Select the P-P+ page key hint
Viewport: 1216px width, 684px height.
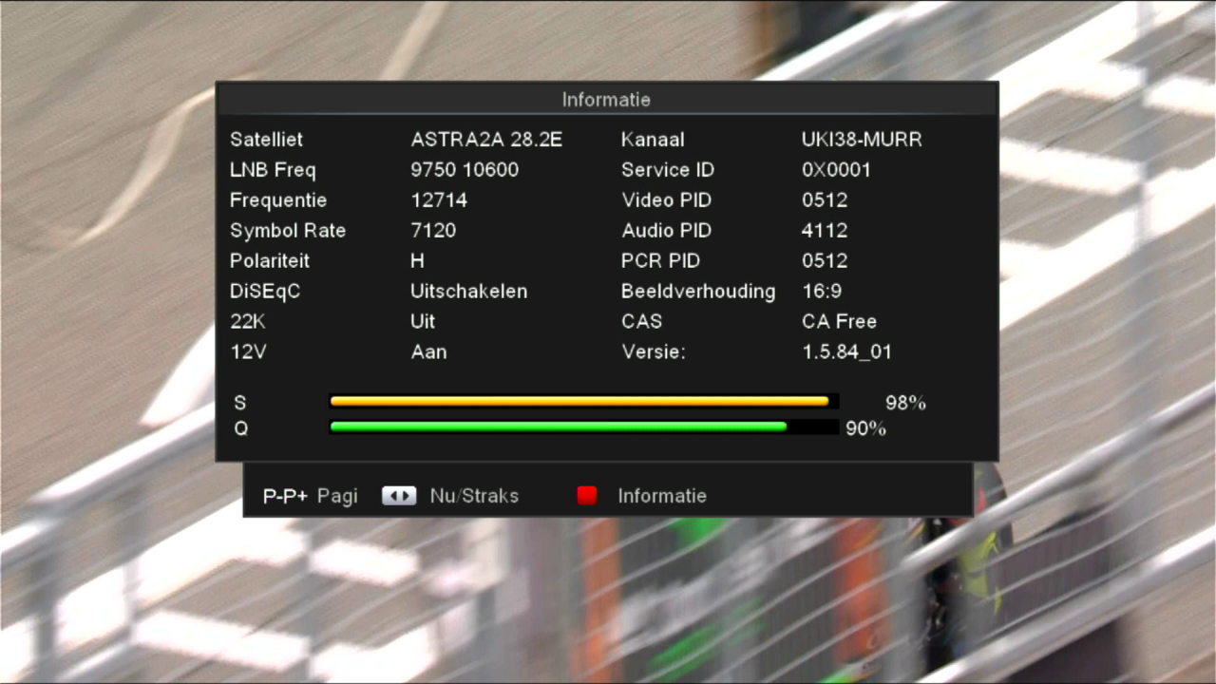coord(285,496)
